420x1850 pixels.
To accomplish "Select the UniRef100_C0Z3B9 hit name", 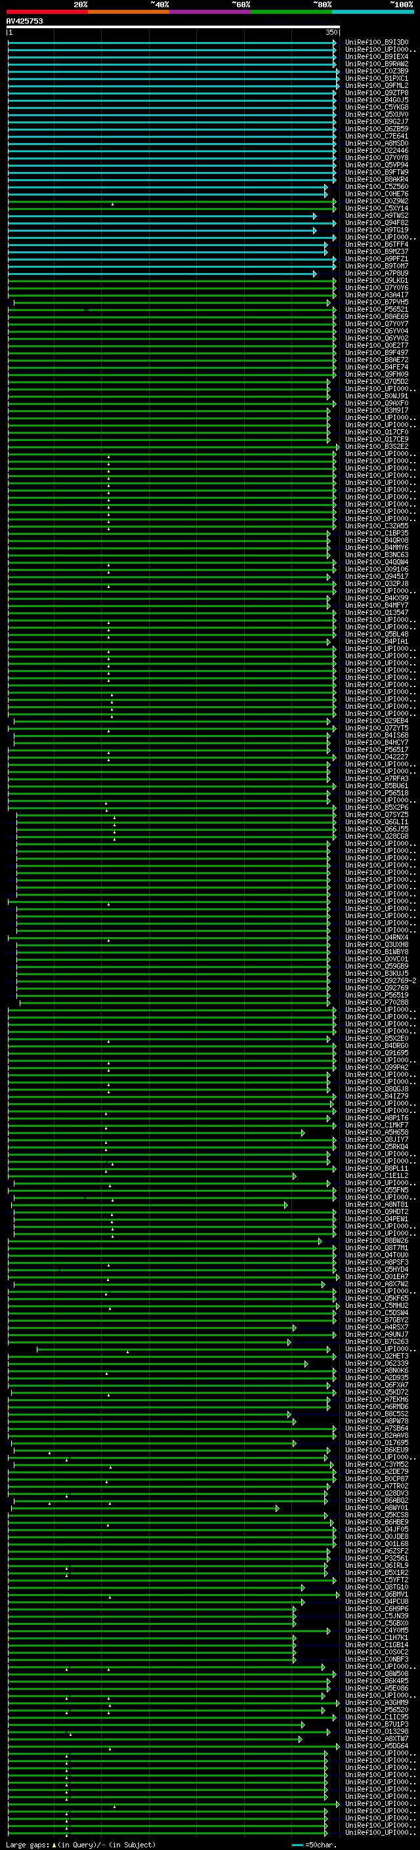I will tap(376, 71).
